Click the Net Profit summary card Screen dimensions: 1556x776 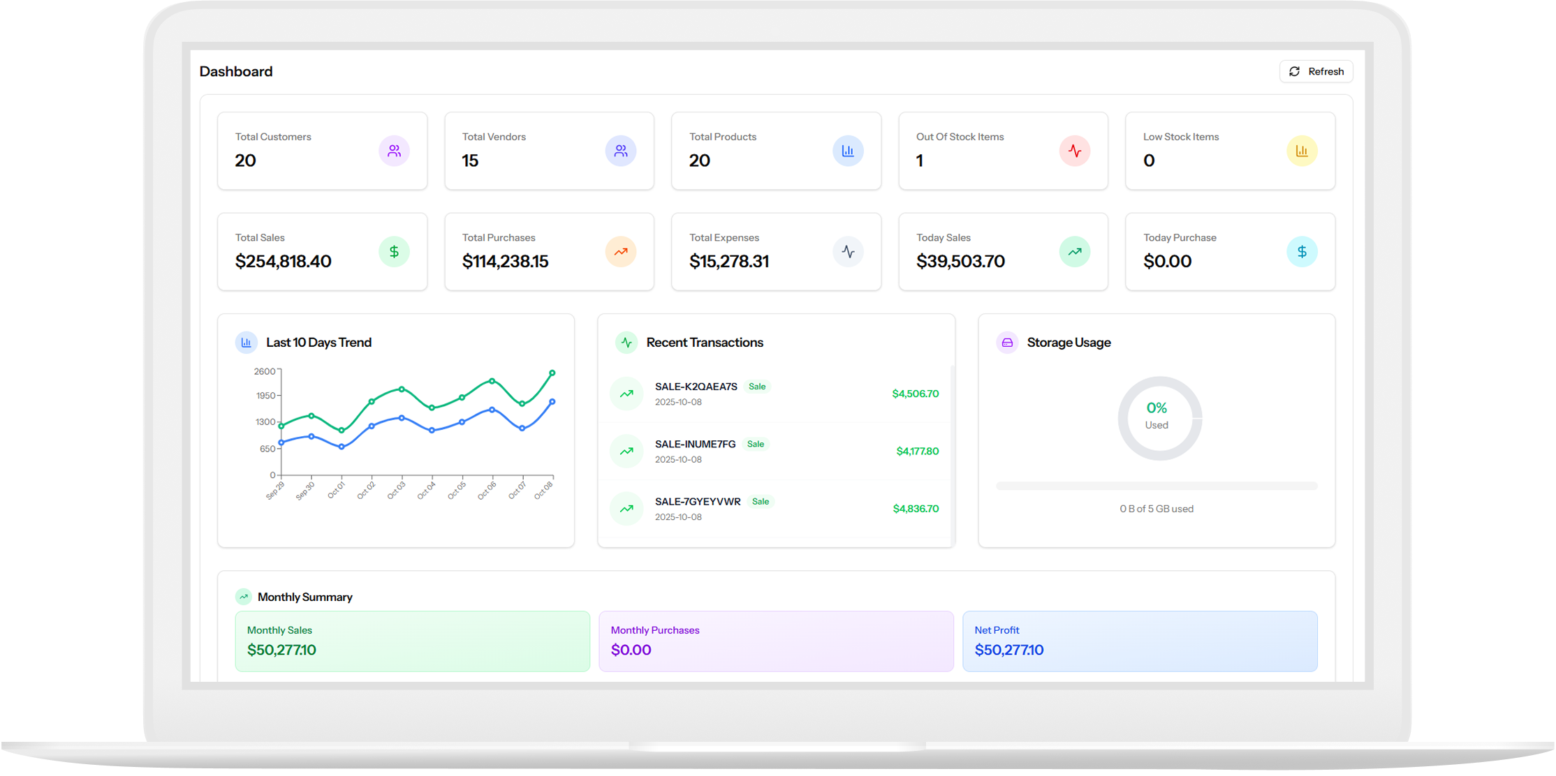(x=1140, y=641)
